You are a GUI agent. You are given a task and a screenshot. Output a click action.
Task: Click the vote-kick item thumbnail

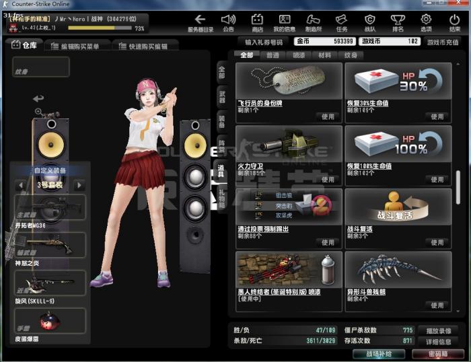[289, 207]
